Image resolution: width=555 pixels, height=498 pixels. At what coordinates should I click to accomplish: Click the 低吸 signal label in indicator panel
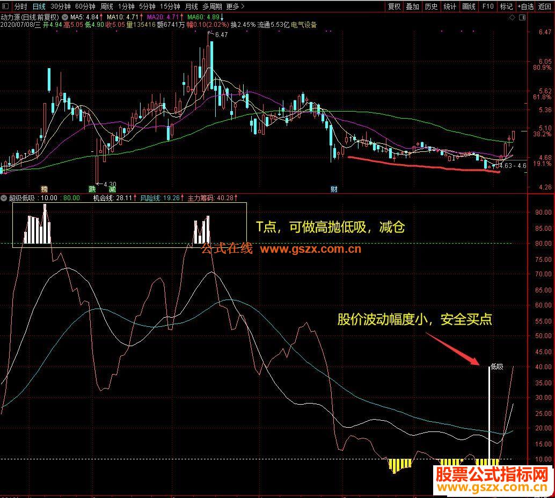point(497,367)
